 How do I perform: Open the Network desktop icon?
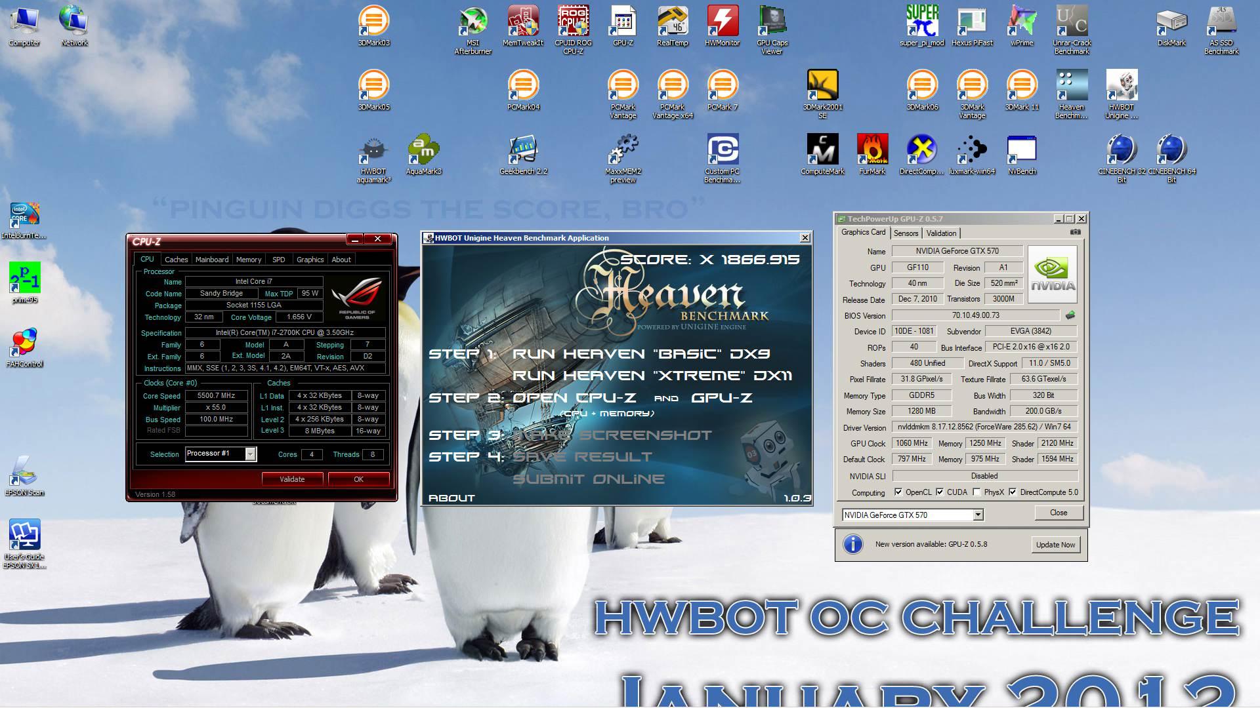74,26
